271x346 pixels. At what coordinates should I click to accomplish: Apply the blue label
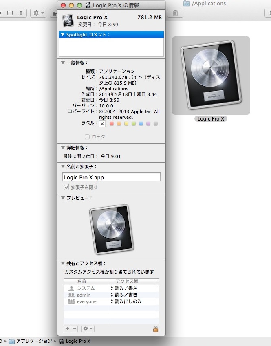141,123
